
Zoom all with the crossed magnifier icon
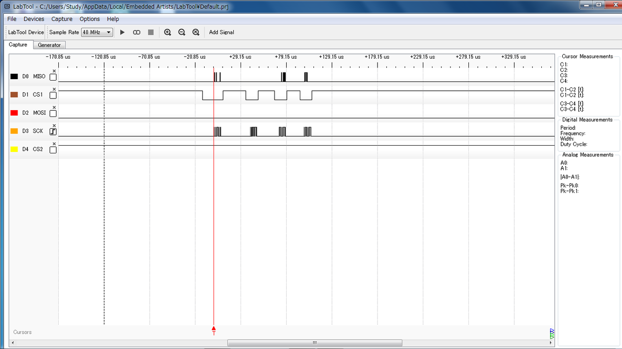196,33
